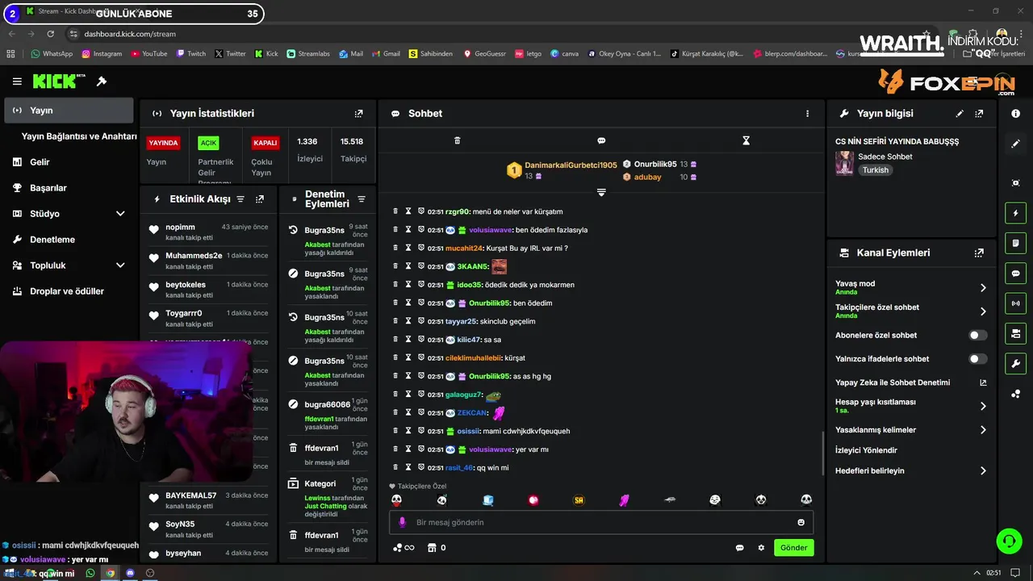This screenshot has height=581, width=1033.
Task: Click the pin icon beside the Kick logo
Action: click(x=102, y=82)
